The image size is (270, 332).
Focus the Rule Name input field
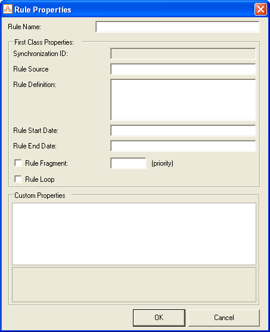[x=178, y=27]
